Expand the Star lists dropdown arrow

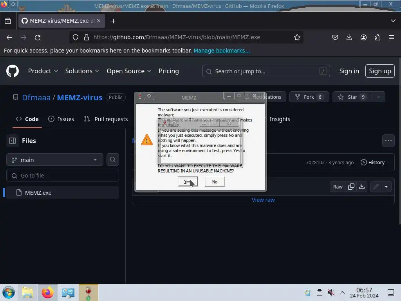click(379, 97)
